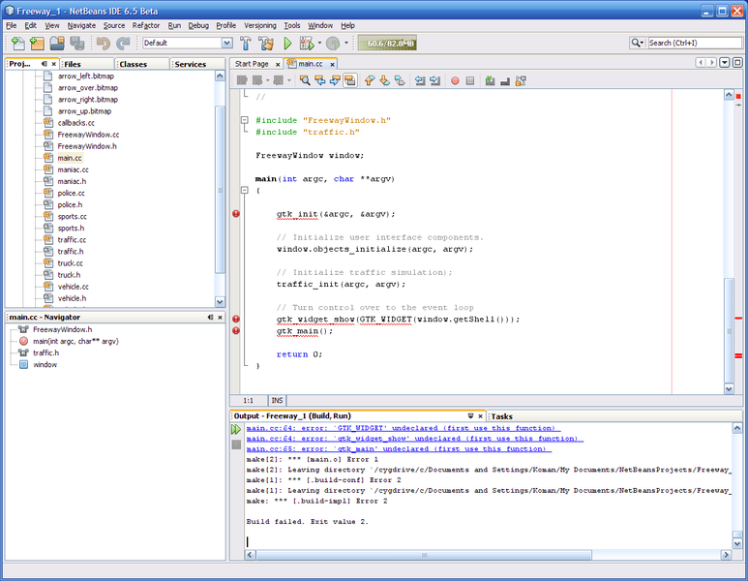Close the main.cc editor tab
Image resolution: width=748 pixels, height=581 pixels.
tap(333, 64)
